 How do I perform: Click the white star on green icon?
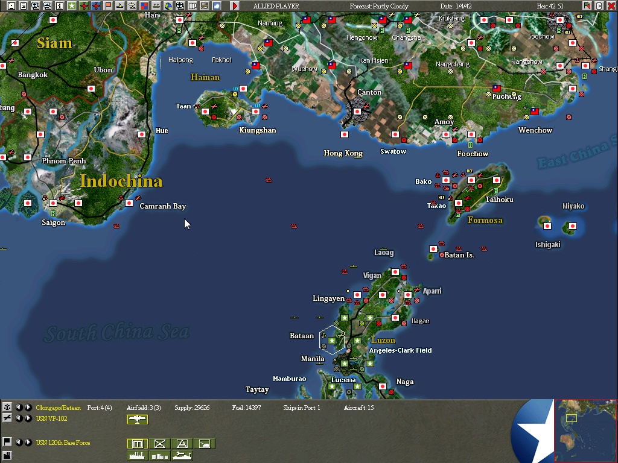tap(72, 5)
